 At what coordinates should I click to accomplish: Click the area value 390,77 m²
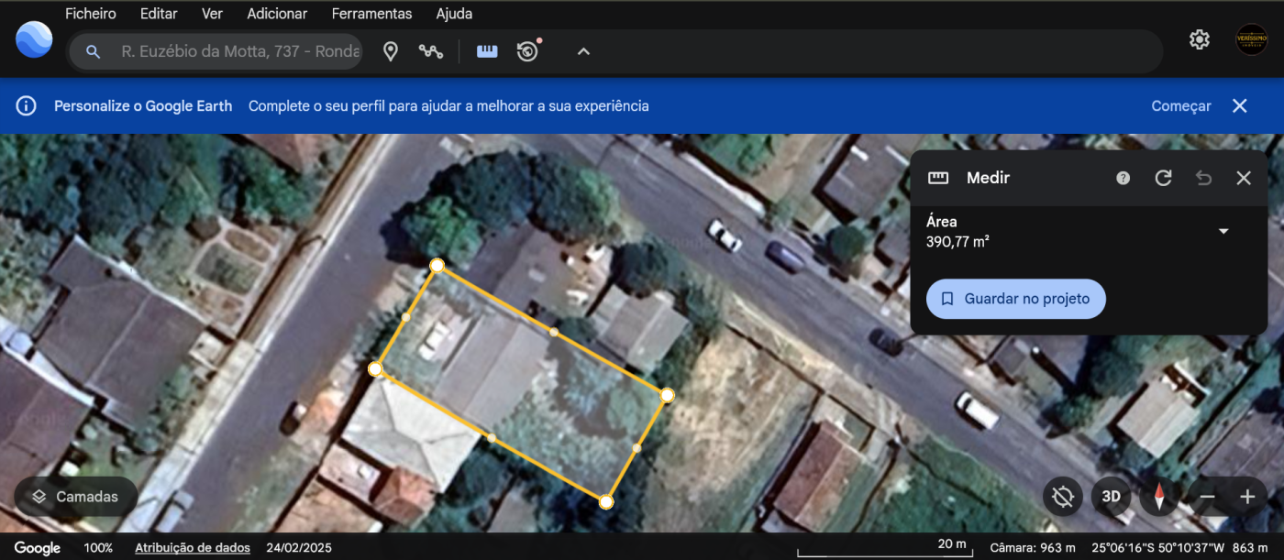(957, 243)
